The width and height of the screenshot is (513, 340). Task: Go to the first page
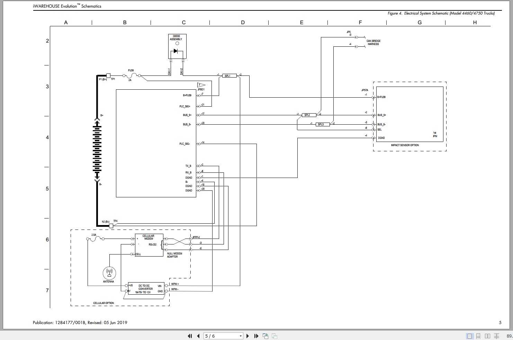click(190, 336)
